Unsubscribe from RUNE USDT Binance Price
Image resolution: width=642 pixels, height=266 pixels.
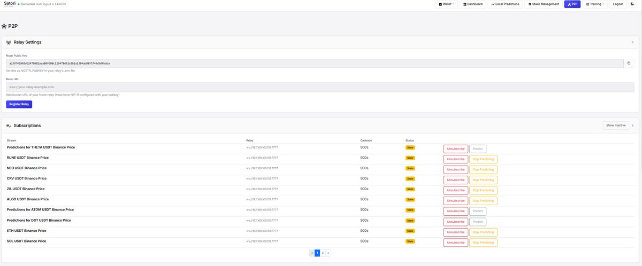[x=455, y=159]
